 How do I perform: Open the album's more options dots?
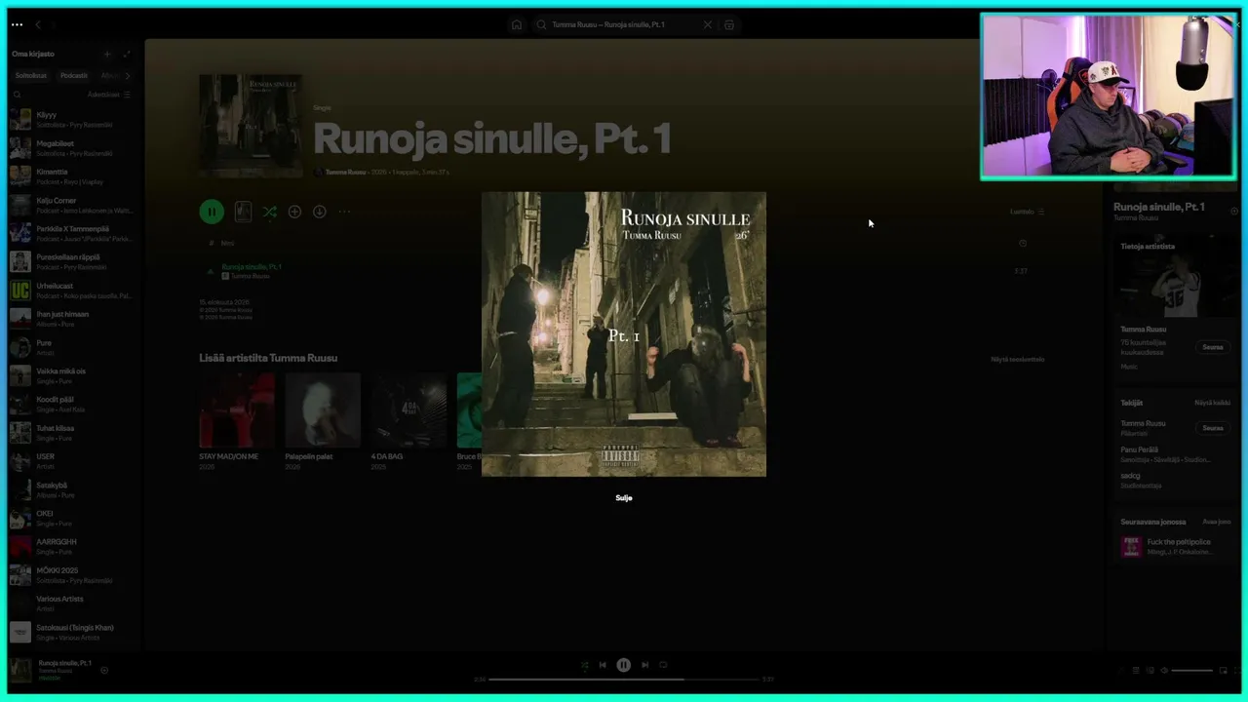(x=344, y=212)
